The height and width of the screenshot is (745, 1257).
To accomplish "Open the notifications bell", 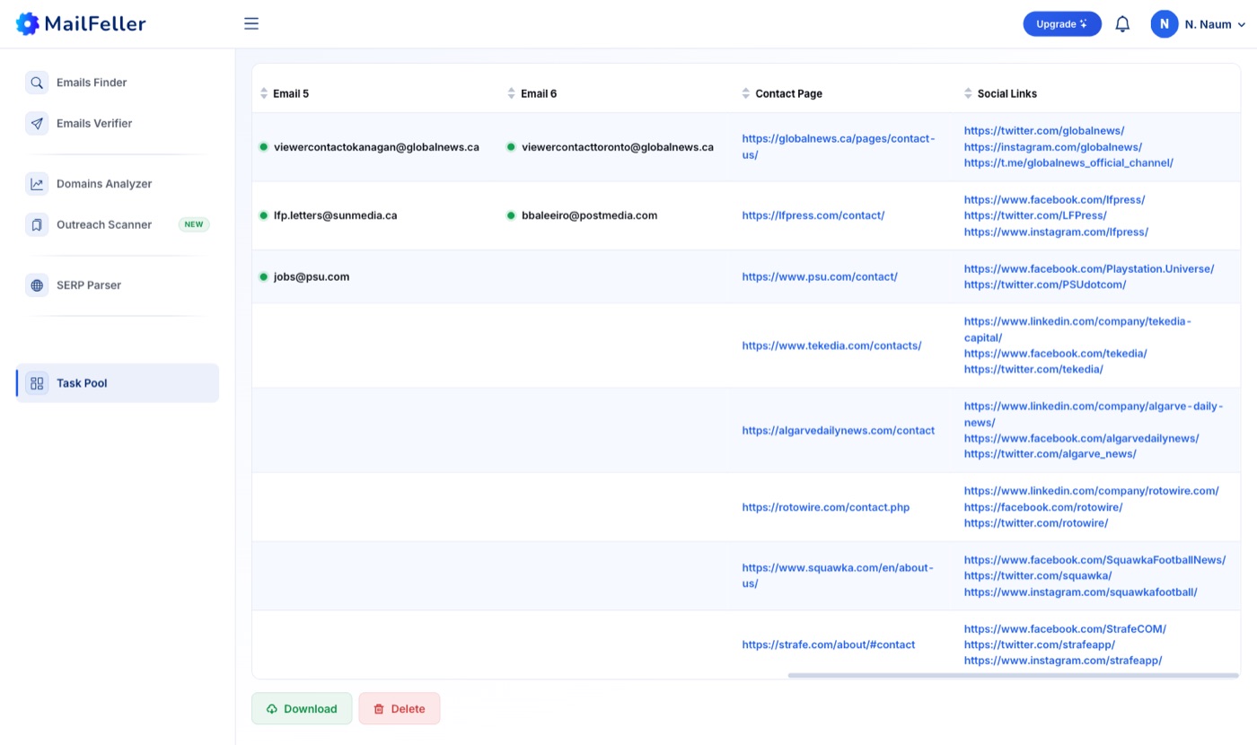I will (x=1122, y=24).
